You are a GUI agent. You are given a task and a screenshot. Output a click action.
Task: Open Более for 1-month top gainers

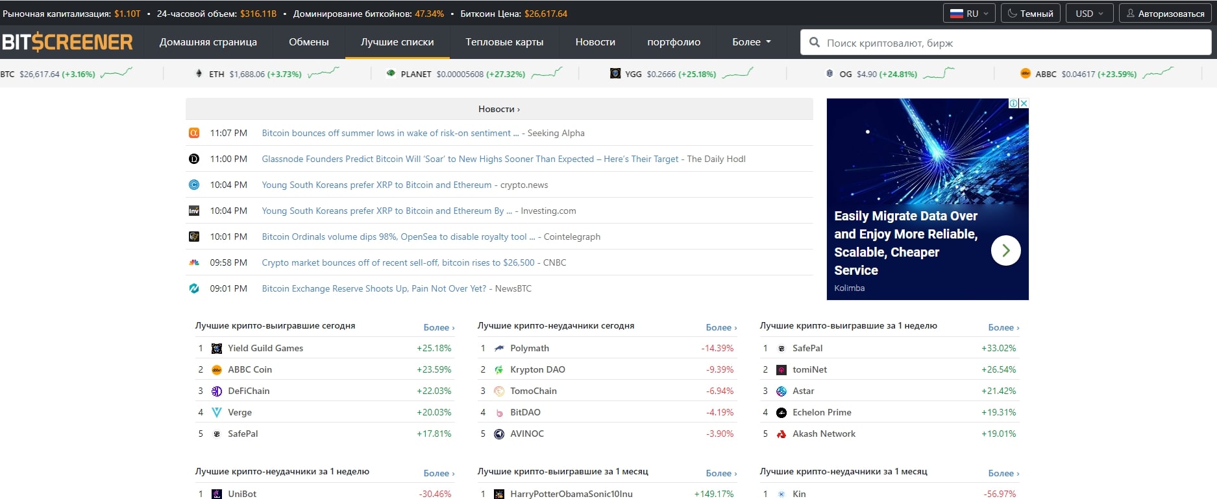[721, 474]
